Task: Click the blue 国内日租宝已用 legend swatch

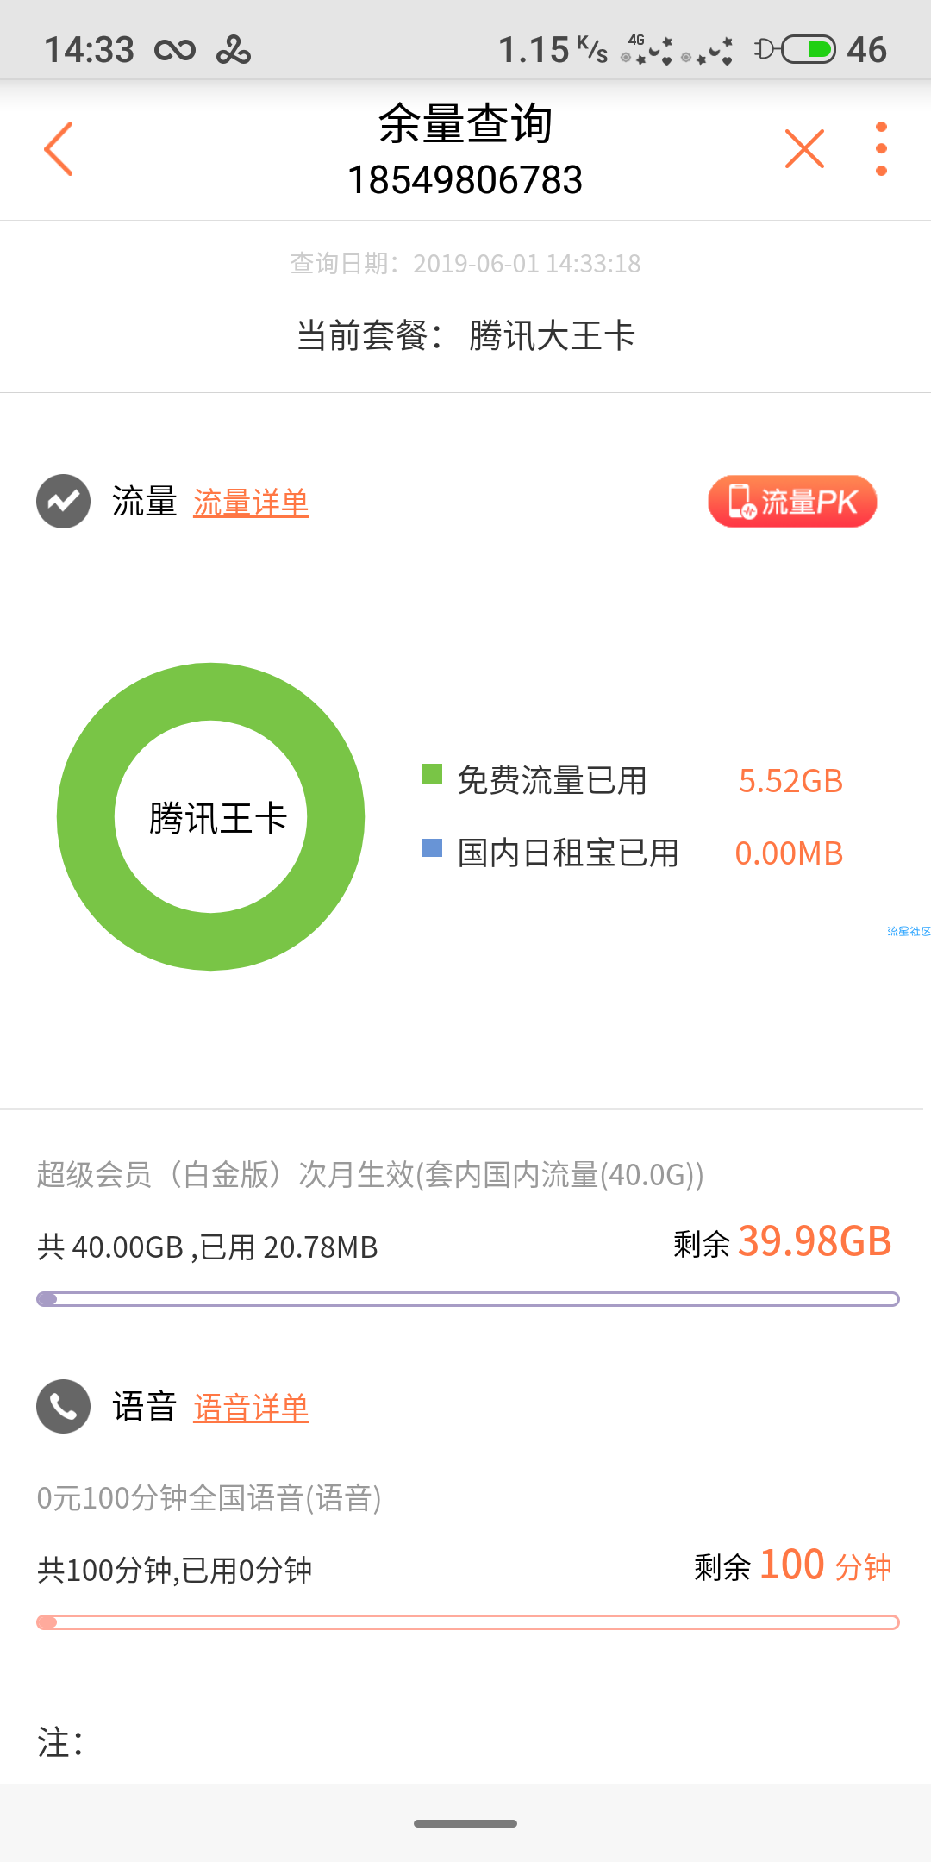Action: coord(432,847)
